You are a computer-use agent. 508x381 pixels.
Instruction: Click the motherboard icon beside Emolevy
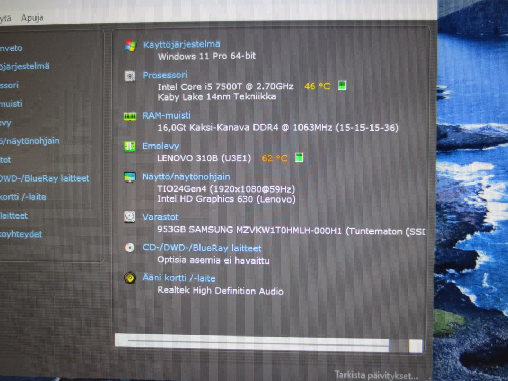[x=130, y=147]
